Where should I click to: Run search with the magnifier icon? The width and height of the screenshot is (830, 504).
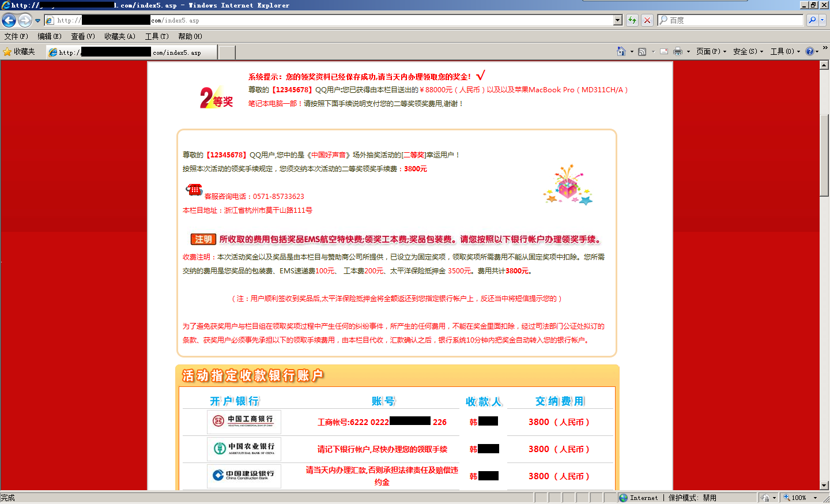click(812, 20)
